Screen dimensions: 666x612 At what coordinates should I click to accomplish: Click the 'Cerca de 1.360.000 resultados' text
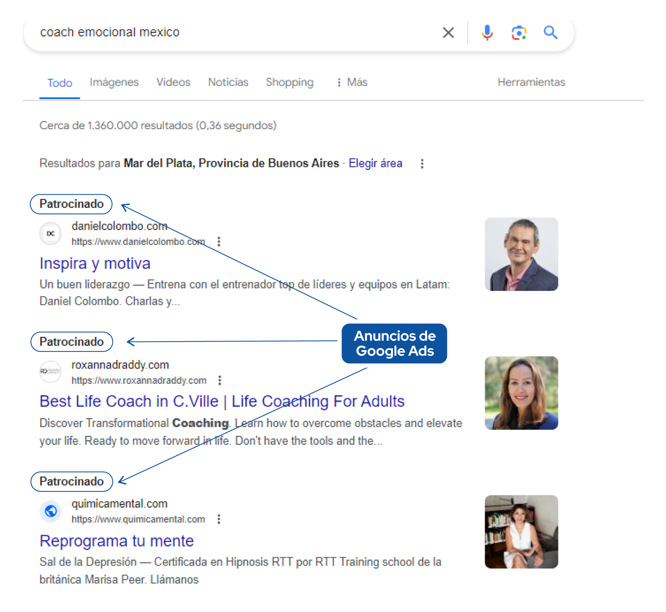[158, 125]
